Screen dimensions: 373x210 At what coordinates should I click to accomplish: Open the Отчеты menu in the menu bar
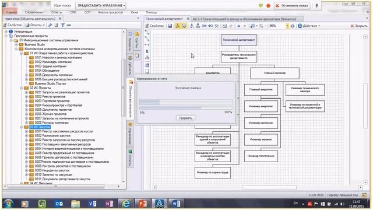tap(57, 12)
